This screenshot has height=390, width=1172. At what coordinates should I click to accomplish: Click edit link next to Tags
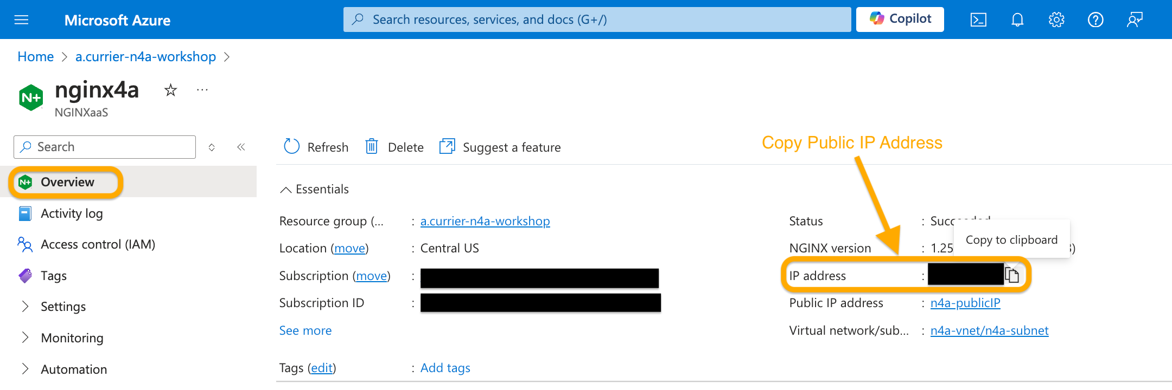322,368
